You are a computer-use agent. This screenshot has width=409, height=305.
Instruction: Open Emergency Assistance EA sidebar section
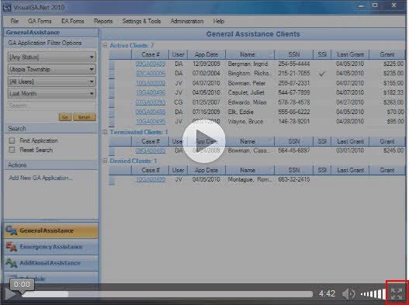click(x=51, y=247)
